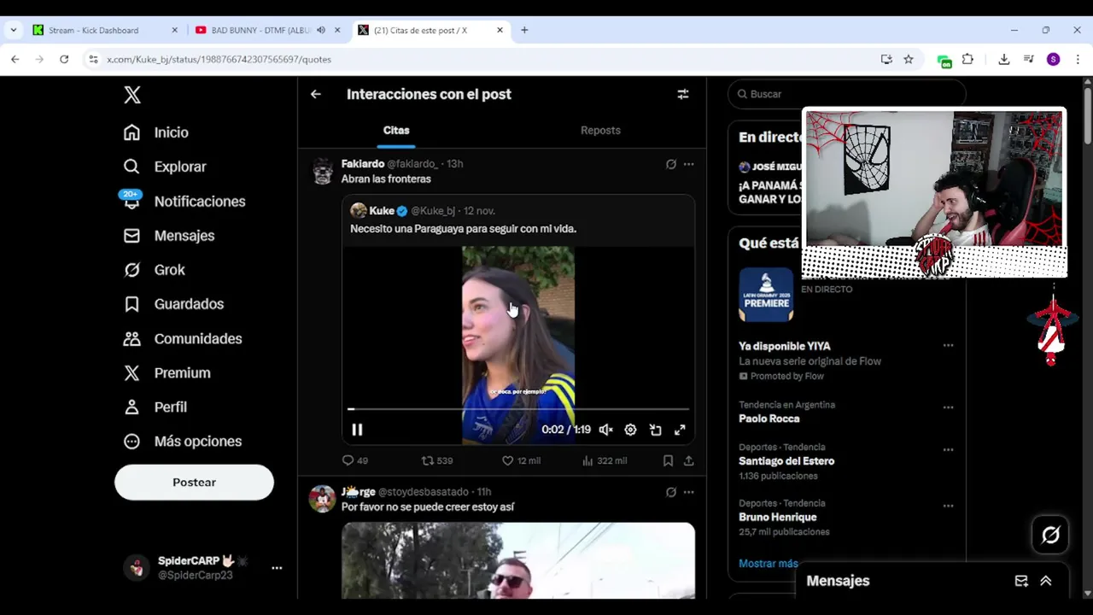Open browser downloads

pos(1004,59)
